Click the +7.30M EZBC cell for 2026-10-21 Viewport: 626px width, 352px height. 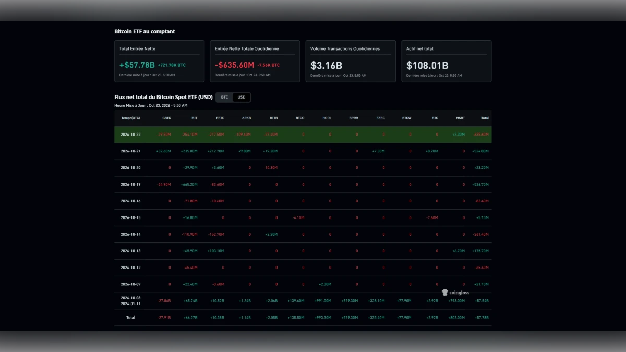coord(378,151)
